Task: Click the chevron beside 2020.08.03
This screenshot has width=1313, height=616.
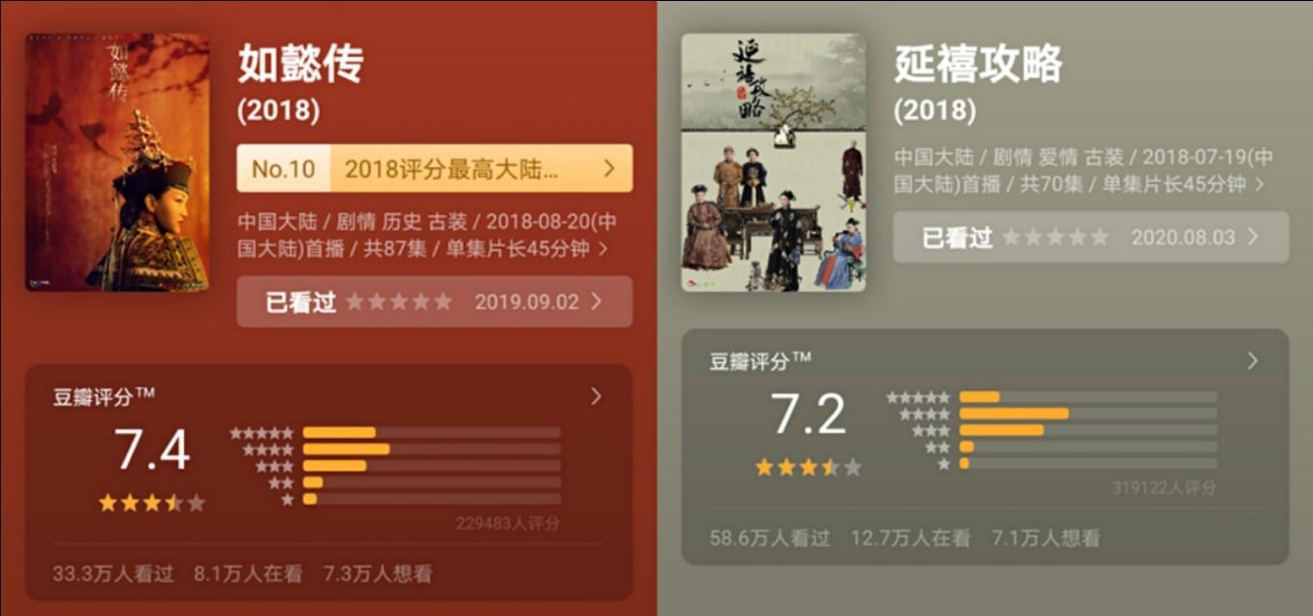Action: tap(1252, 237)
